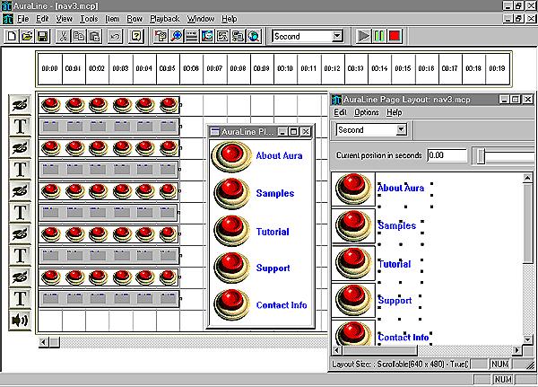
Task: Click the properties icon left of the magnifier
Action: (161, 36)
